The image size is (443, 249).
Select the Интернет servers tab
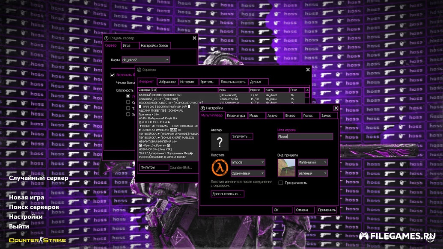pyautogui.click(x=146, y=82)
